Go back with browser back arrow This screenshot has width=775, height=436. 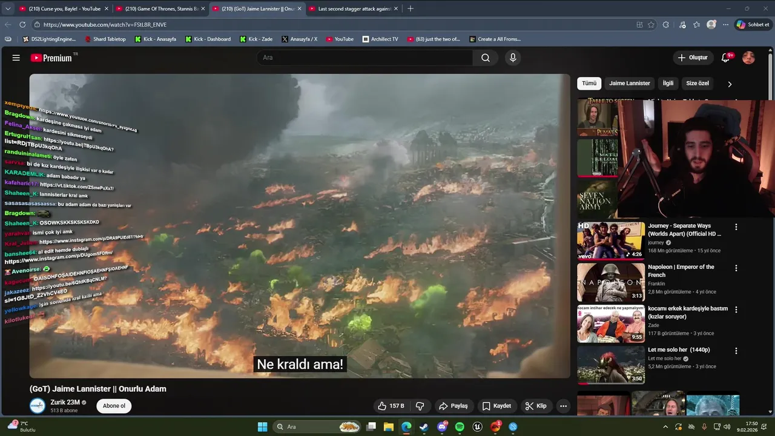point(8,25)
